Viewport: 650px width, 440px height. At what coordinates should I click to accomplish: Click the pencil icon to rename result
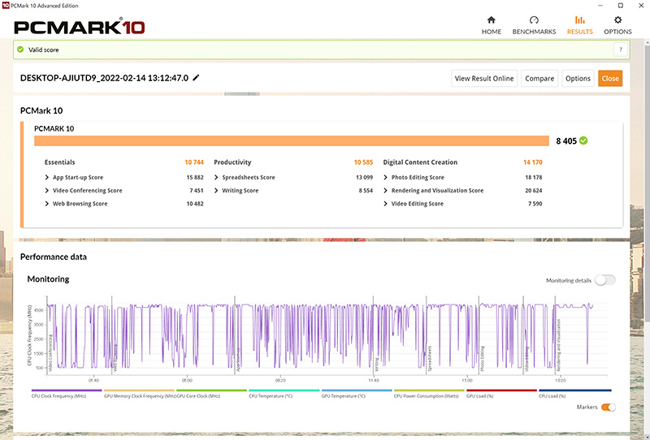point(196,78)
